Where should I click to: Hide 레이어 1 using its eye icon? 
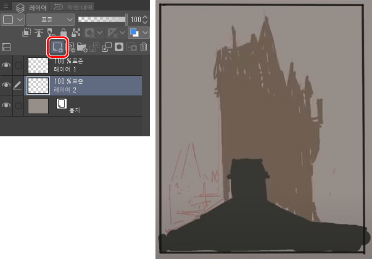click(x=7, y=65)
